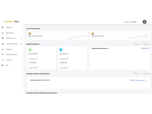Open App Performance end date calendar icon
This screenshot has width=152, height=114.
point(150,44)
